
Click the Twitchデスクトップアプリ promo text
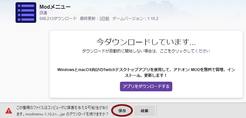pos(146,73)
